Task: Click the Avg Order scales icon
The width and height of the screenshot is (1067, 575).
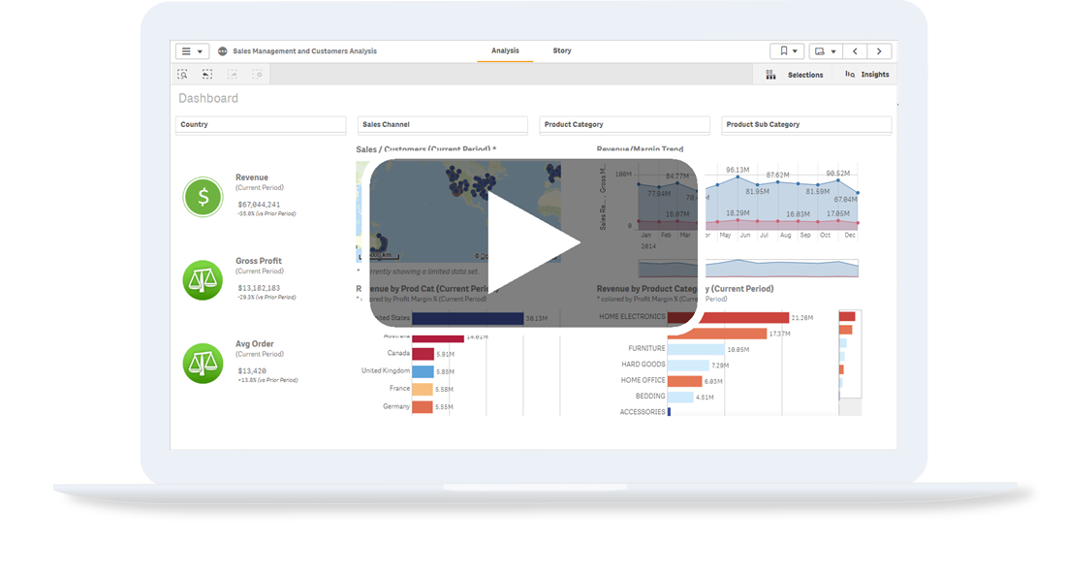Action: click(203, 364)
